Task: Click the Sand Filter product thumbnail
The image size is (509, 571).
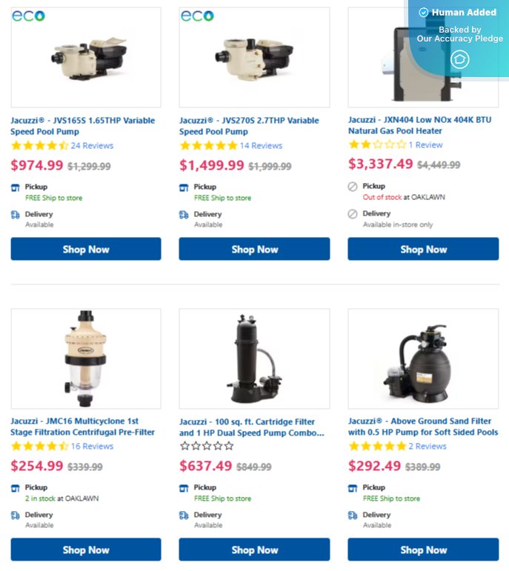Action: coord(423,358)
